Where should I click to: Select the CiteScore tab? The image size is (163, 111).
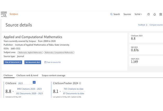click(x=8, y=75)
